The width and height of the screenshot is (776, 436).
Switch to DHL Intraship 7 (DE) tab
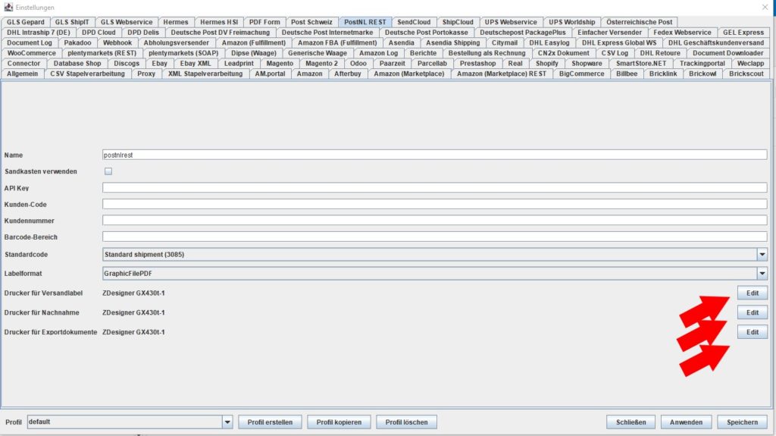[39, 33]
